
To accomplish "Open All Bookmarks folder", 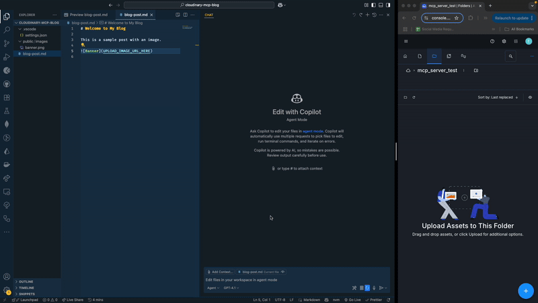I will click(518, 29).
